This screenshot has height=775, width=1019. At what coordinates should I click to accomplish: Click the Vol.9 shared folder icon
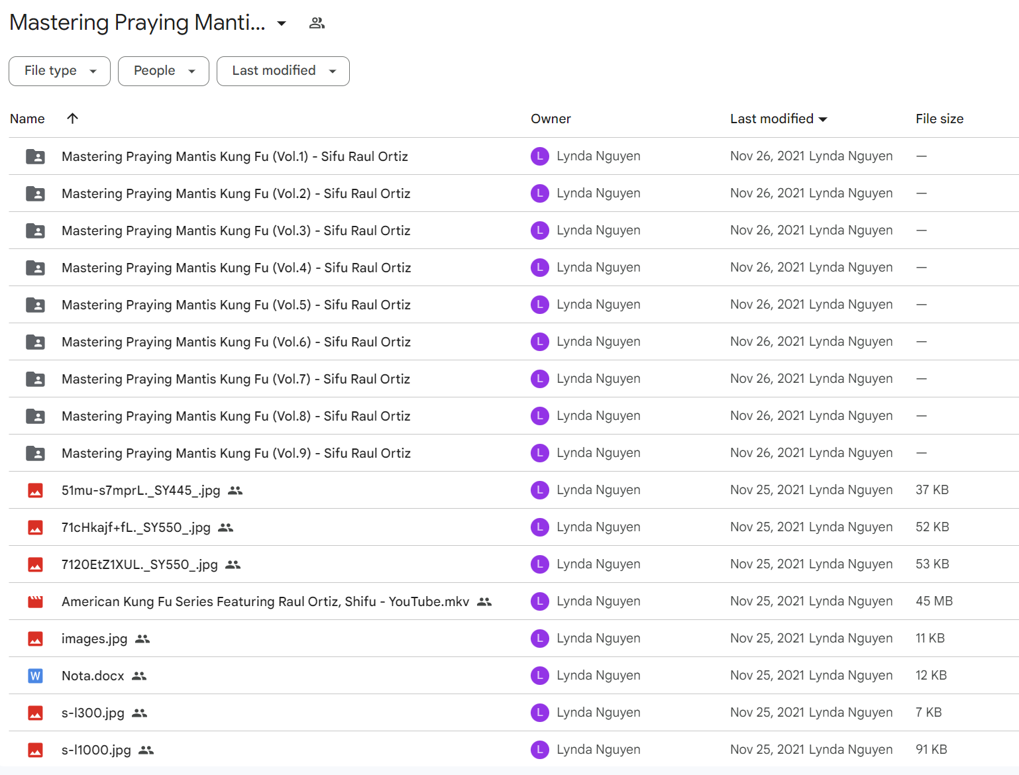point(35,453)
